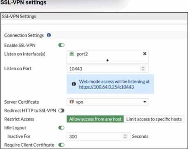Screen dimensions: 188x149
Task: Toggle Enable SSL-VPN switch
Action: click(x=61, y=45)
